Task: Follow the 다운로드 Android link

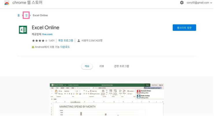Action: tap(65, 47)
